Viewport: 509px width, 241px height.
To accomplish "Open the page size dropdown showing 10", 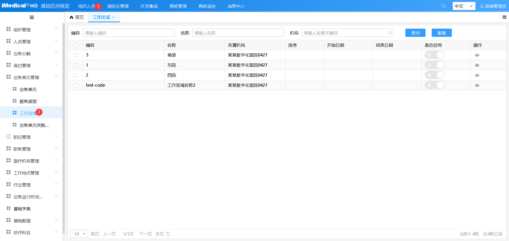I will (x=79, y=234).
